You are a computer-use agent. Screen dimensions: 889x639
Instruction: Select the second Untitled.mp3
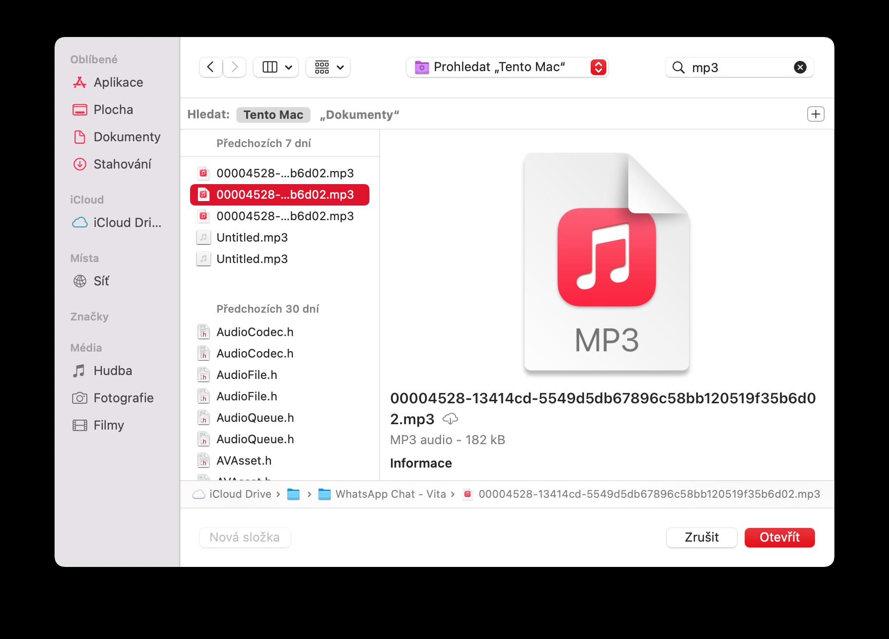click(x=280, y=259)
